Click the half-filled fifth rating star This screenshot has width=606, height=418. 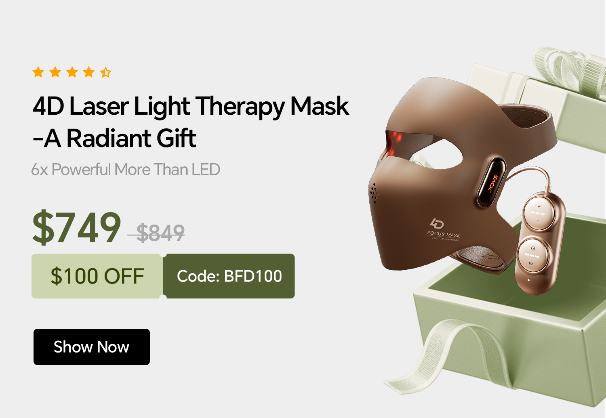(106, 72)
